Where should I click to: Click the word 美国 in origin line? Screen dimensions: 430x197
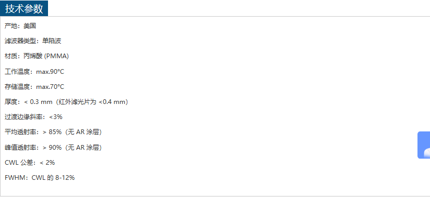tap(30, 26)
